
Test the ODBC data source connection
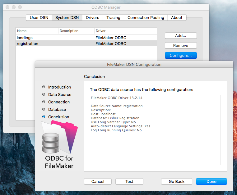[x=129, y=181]
